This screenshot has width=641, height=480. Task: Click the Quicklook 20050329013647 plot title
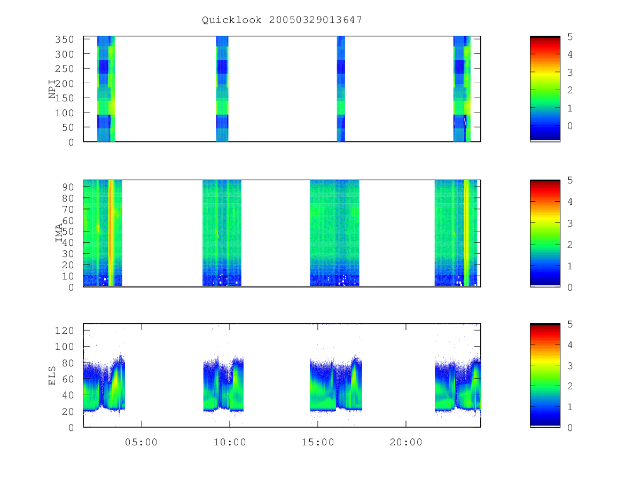click(282, 20)
